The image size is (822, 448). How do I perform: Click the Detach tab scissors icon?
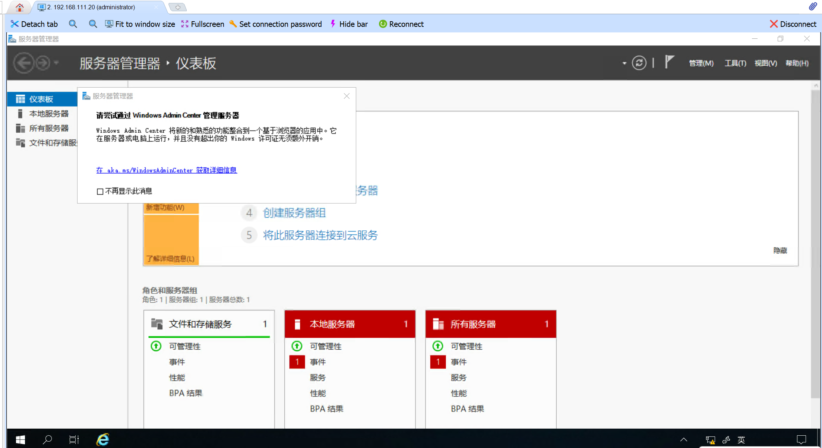(15, 24)
